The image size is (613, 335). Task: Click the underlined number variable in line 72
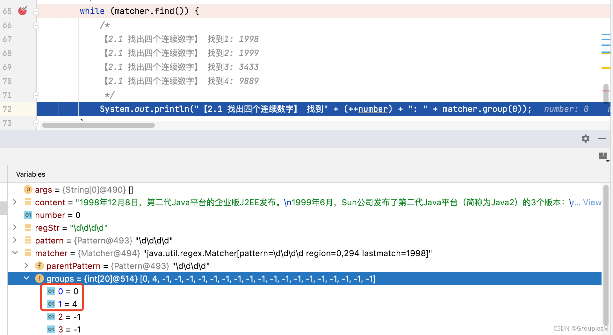373,109
